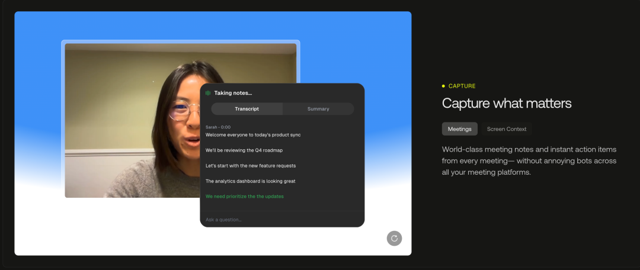Click the circular replay arrow icon

click(x=394, y=238)
